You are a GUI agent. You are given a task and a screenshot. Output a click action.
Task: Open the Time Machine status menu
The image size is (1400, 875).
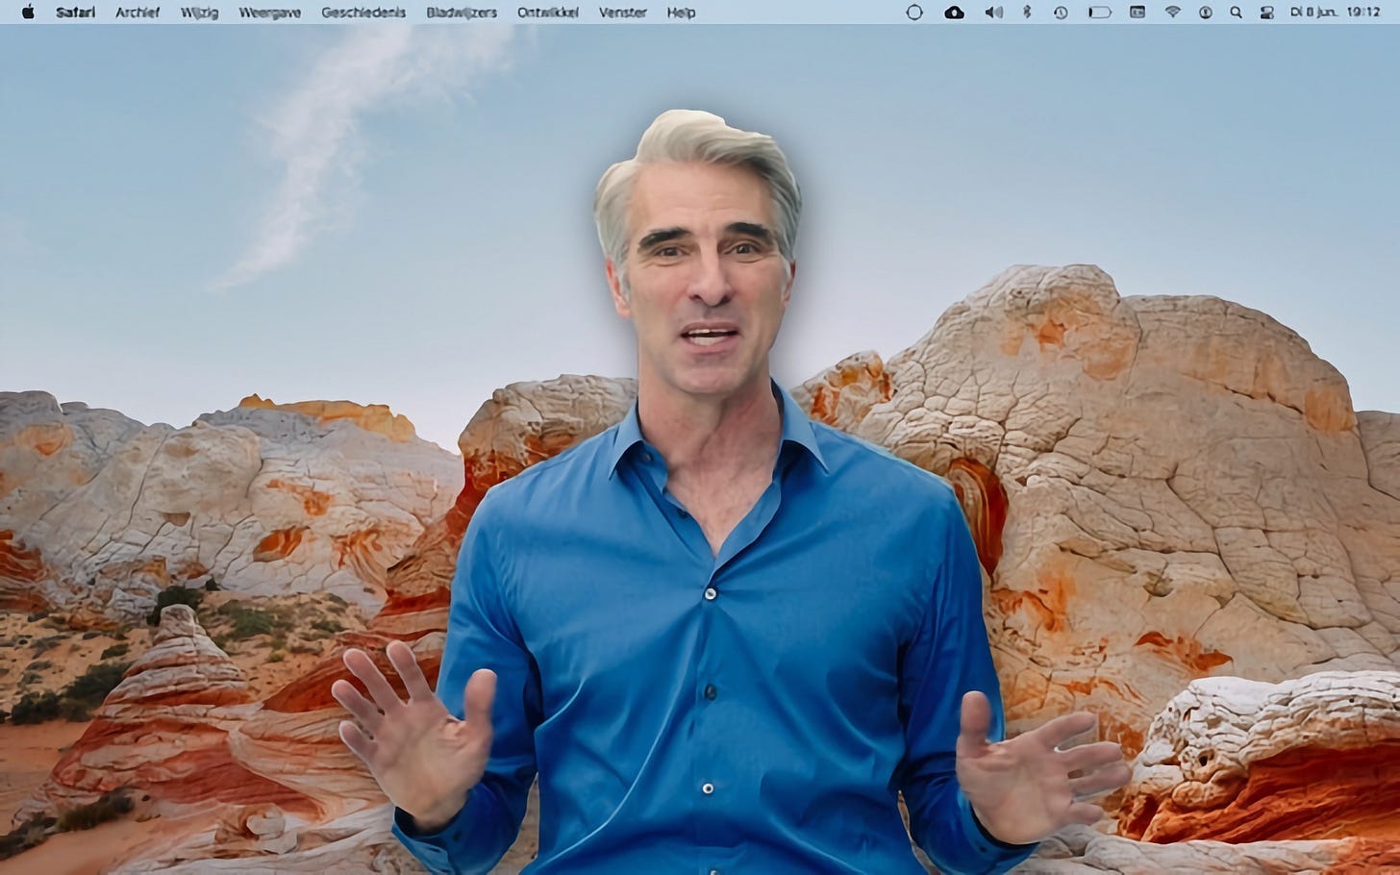[1060, 12]
